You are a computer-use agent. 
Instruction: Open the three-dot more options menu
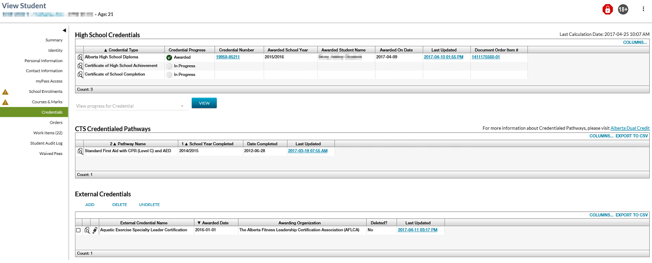coord(643,9)
